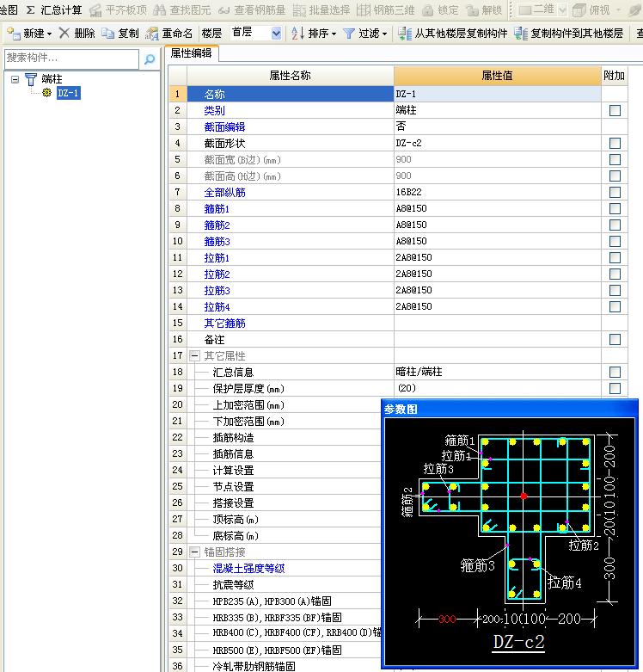Open the 新建 dropdown arrow

click(49, 34)
